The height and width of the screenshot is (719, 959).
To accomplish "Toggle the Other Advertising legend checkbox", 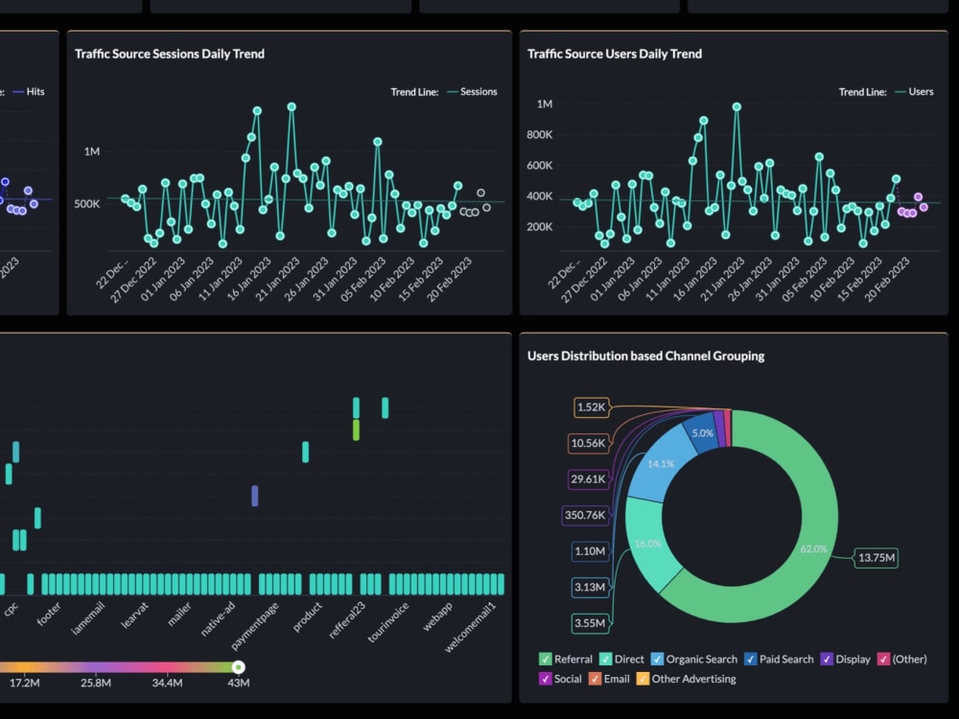I will [x=643, y=679].
